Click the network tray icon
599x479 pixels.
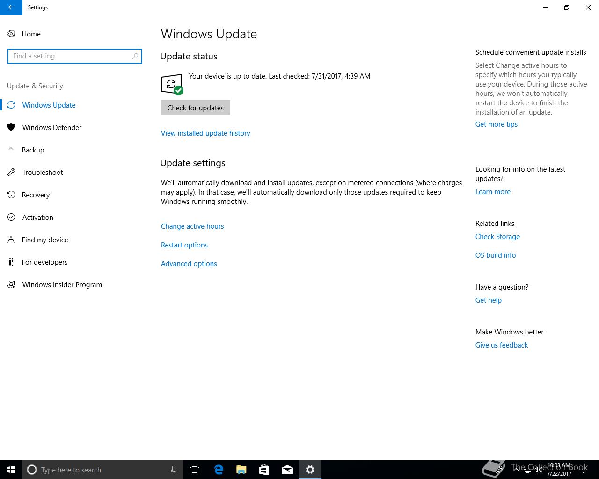(527, 470)
